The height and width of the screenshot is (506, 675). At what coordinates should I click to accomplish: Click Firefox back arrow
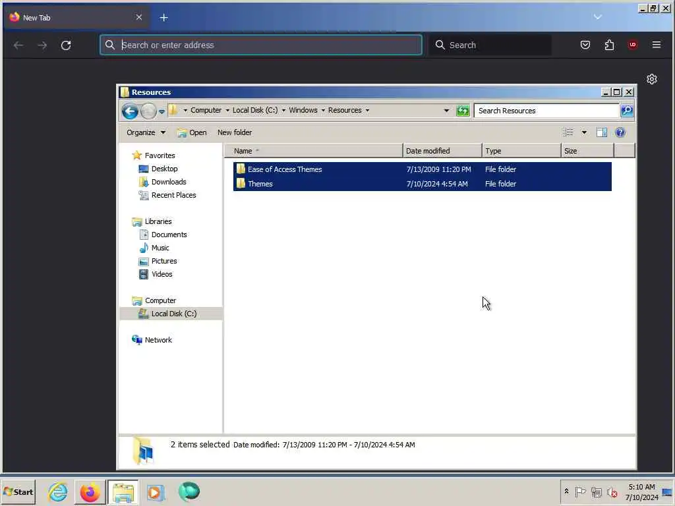[x=18, y=45]
